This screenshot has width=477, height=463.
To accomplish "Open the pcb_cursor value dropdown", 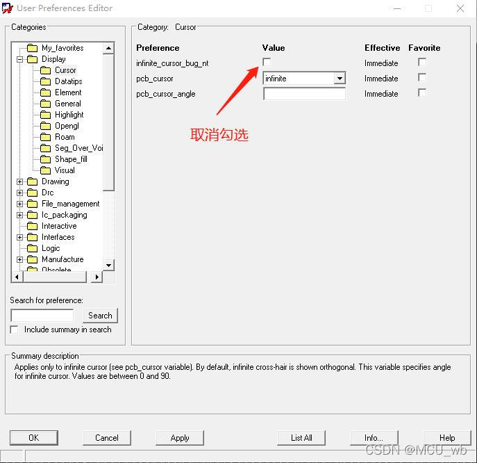I will click(340, 79).
